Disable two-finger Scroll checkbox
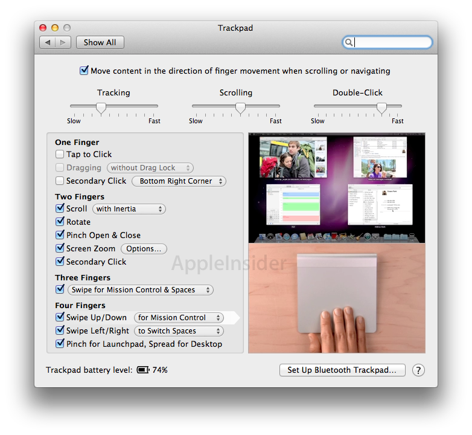The image size is (472, 435). [60, 208]
